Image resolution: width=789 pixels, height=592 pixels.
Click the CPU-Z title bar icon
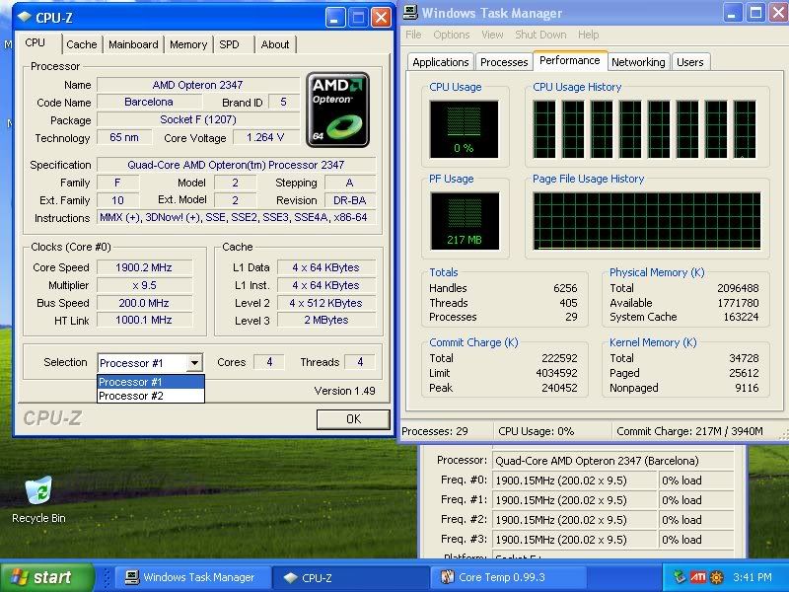click(x=24, y=17)
